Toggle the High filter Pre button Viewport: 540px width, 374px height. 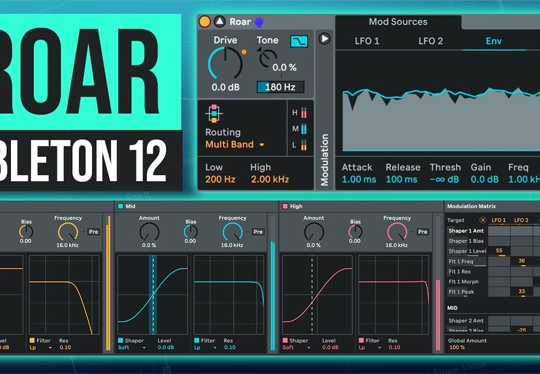click(423, 232)
